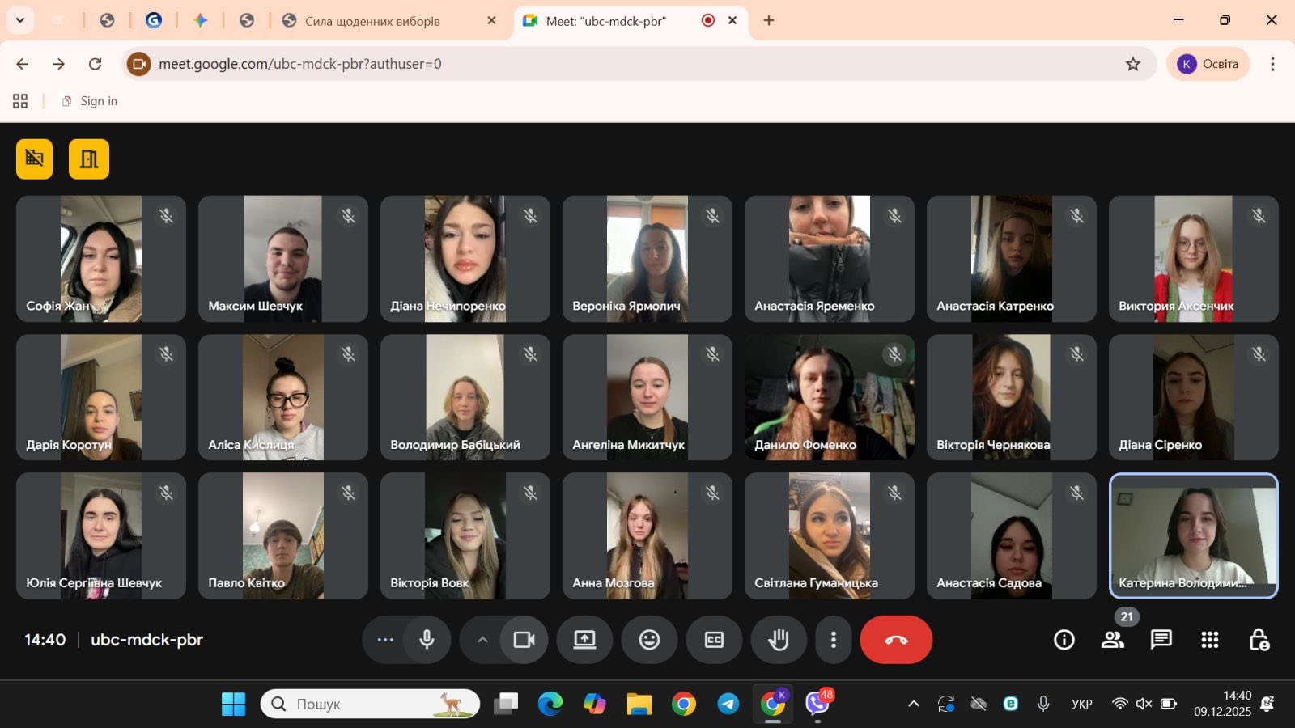Send a reaction with the emoji button
The height and width of the screenshot is (728, 1295).
coord(649,640)
